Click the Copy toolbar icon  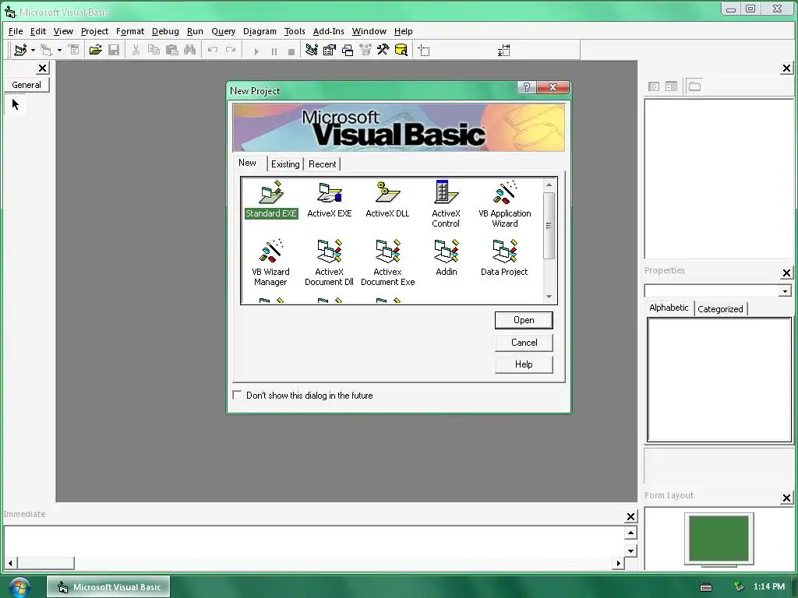[x=154, y=50]
